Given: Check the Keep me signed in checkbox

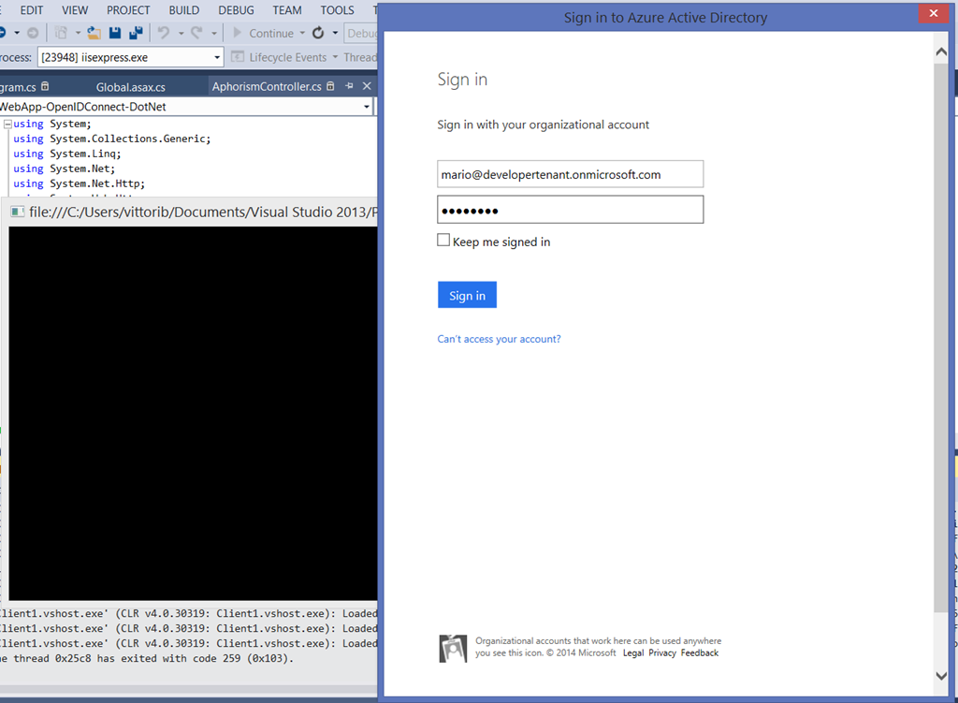Looking at the screenshot, I should pyautogui.click(x=443, y=241).
